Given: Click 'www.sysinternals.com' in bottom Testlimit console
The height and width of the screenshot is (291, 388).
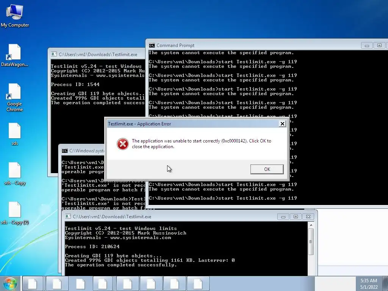Looking at the screenshot, I should tap(141, 238).
